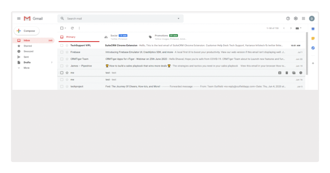Open the Google Keep side panel icon

(313, 38)
